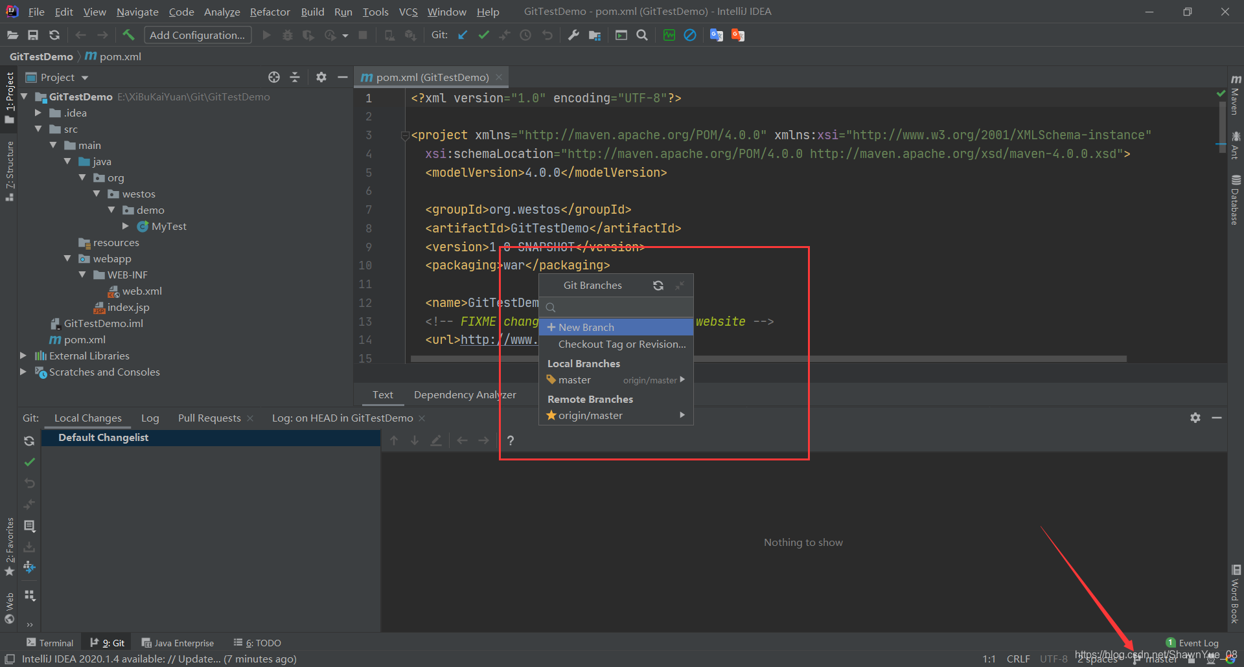This screenshot has width=1244, height=667.
Task: Open the Event Log
Action: (x=1192, y=643)
